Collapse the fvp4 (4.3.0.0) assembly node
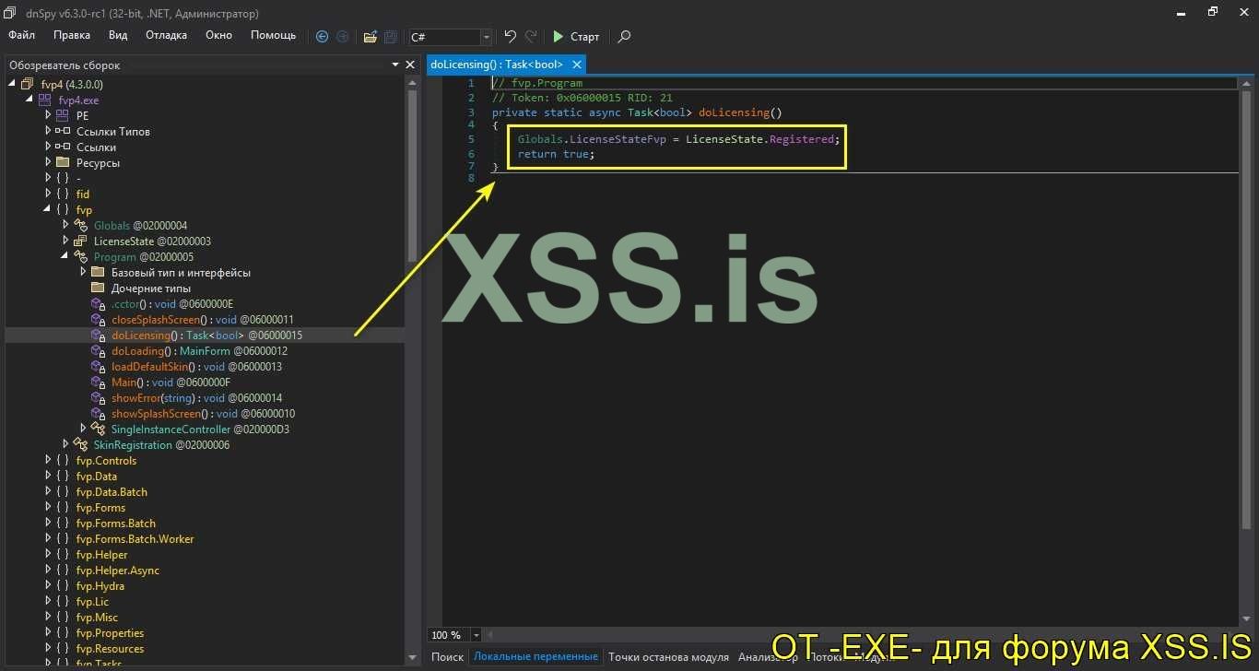The image size is (1259, 671). pyautogui.click(x=12, y=84)
